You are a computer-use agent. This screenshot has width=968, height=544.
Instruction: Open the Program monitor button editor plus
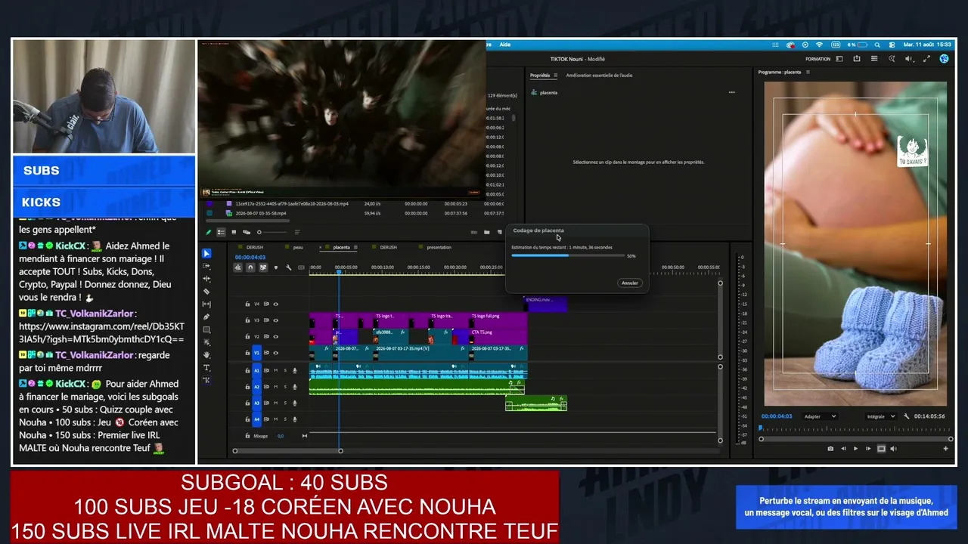click(x=945, y=449)
